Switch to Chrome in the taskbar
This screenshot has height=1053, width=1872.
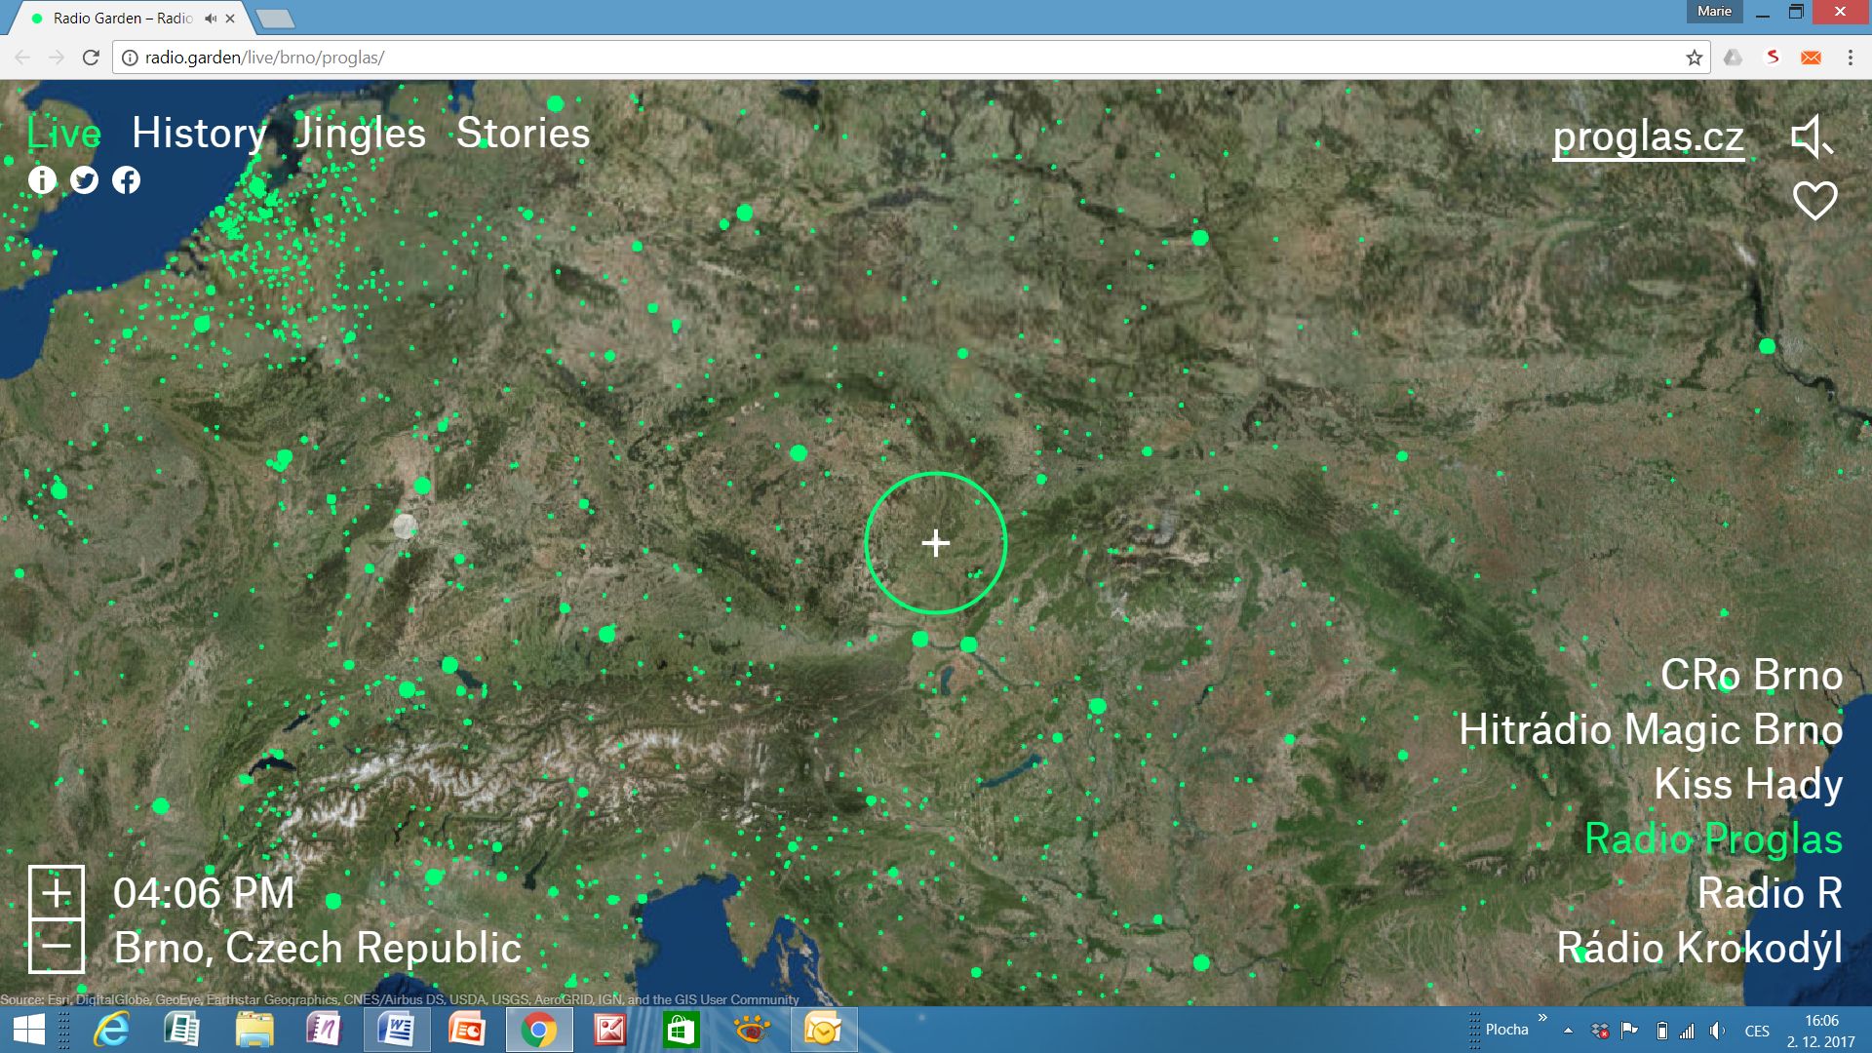(538, 1030)
